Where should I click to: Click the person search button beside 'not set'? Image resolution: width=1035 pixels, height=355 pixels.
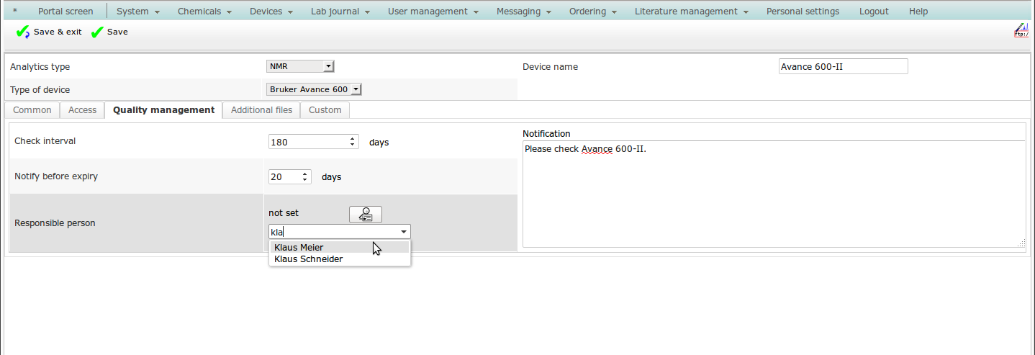366,215
